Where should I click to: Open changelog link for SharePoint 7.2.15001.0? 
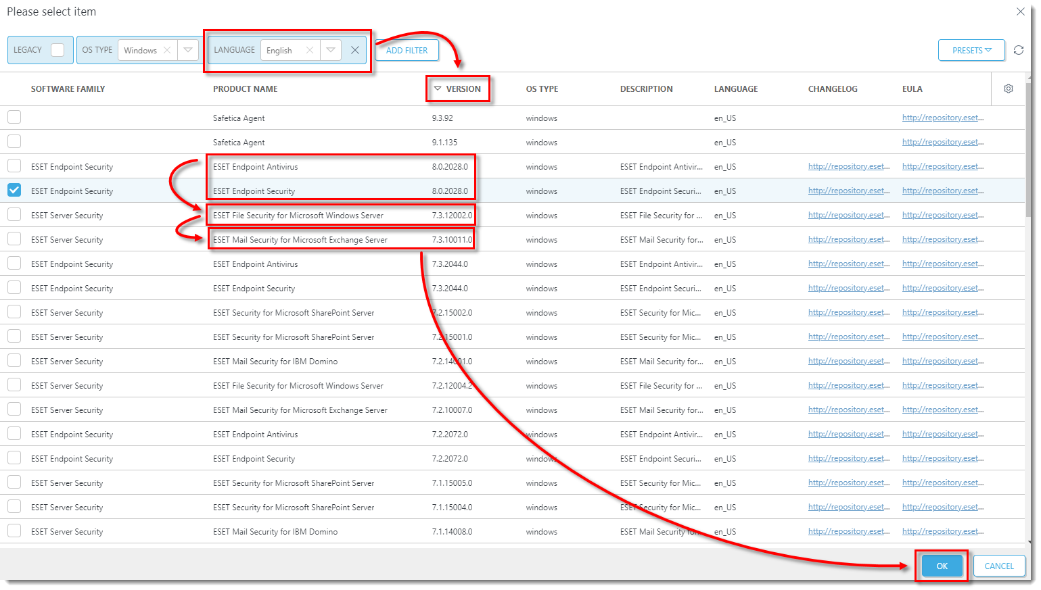pos(849,337)
